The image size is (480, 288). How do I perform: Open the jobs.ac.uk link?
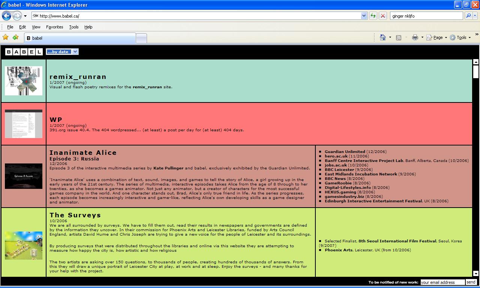[336, 165]
